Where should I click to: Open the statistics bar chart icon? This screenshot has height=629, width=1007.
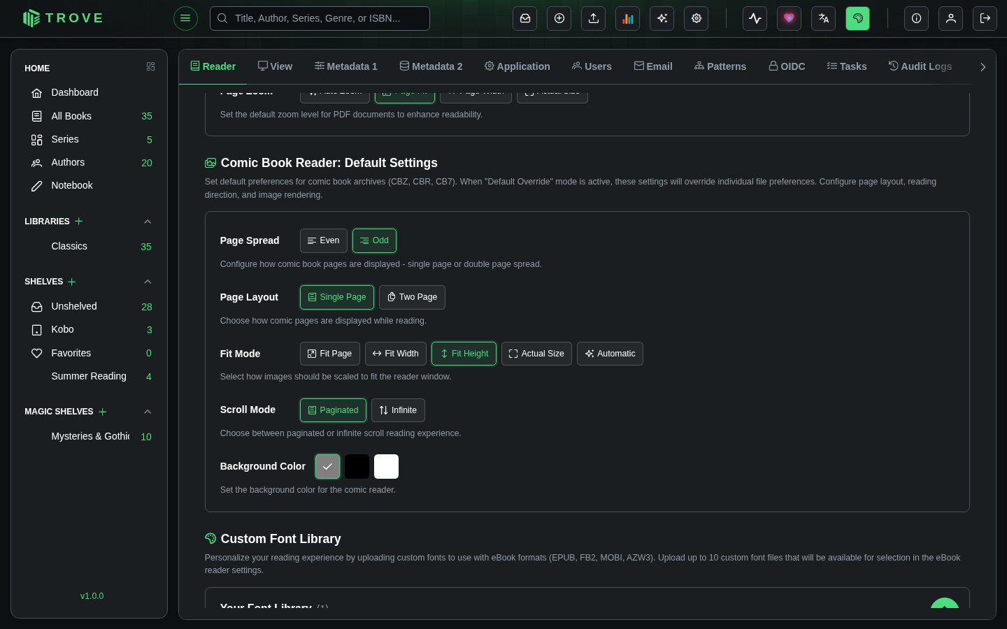coord(628,18)
